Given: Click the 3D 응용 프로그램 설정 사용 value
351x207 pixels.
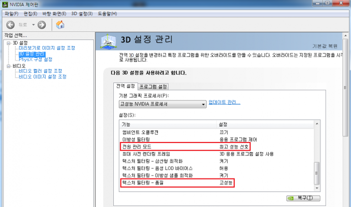Looking at the screenshot, I should (x=246, y=154).
